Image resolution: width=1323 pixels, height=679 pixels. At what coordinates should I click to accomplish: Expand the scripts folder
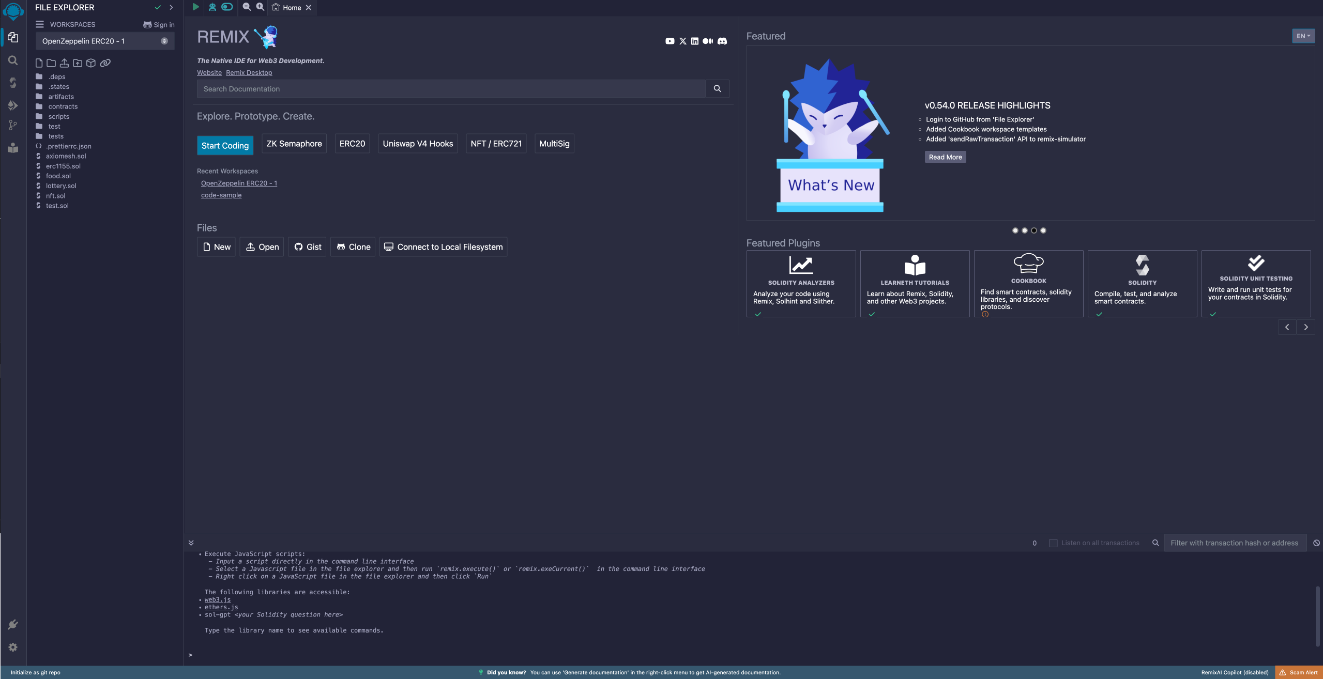(x=58, y=117)
